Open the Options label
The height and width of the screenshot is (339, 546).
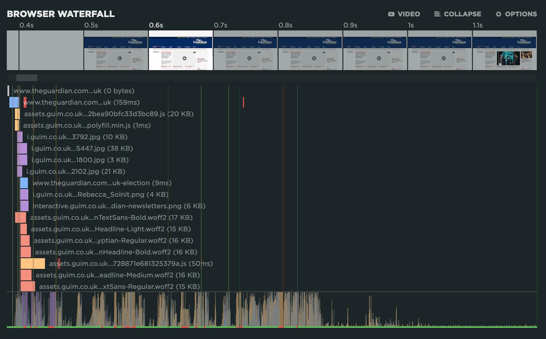pyautogui.click(x=521, y=14)
